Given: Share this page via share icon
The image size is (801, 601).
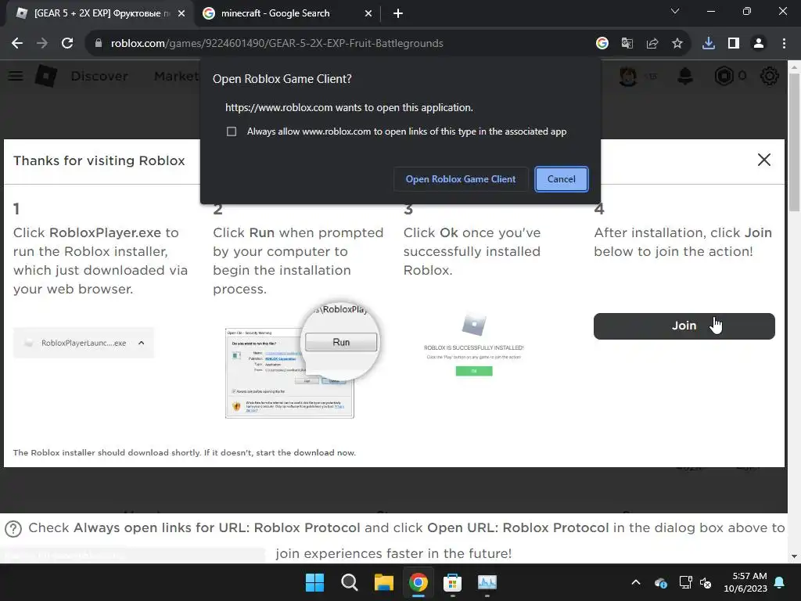Looking at the screenshot, I should (x=652, y=44).
